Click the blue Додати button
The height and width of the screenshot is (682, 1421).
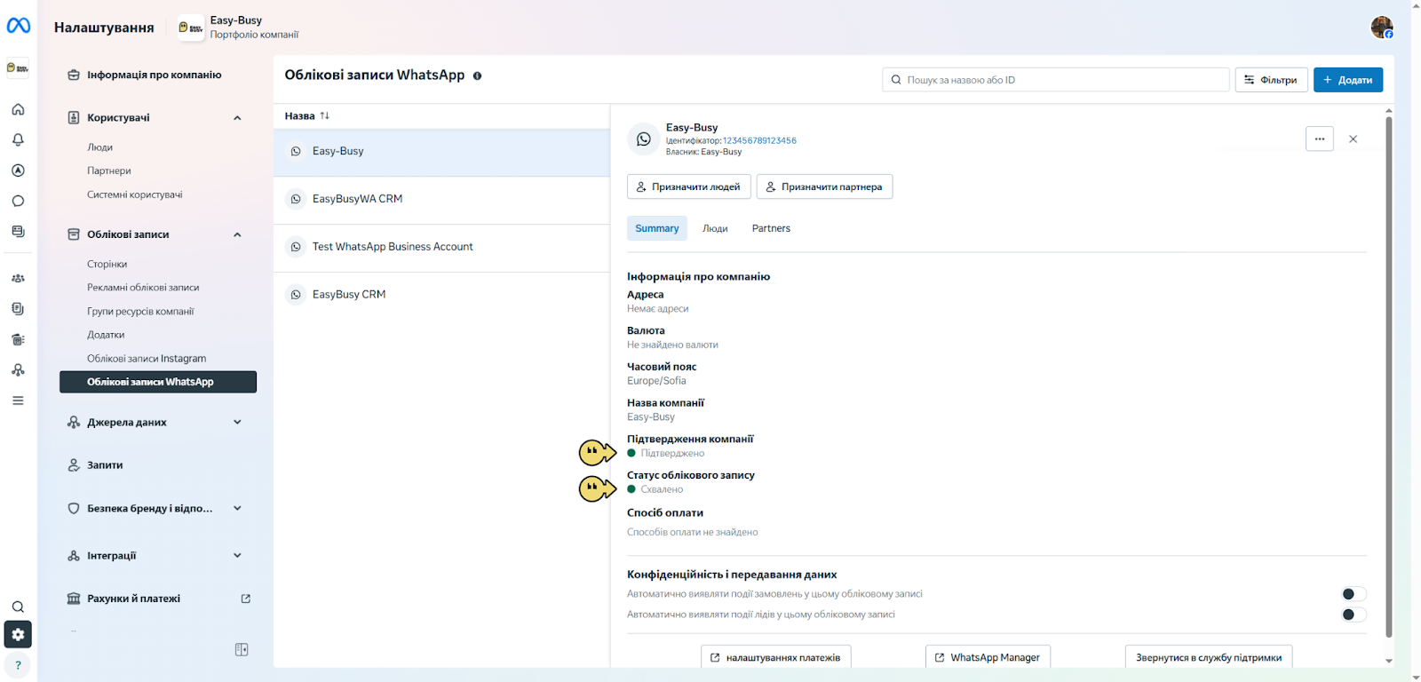[1348, 80]
